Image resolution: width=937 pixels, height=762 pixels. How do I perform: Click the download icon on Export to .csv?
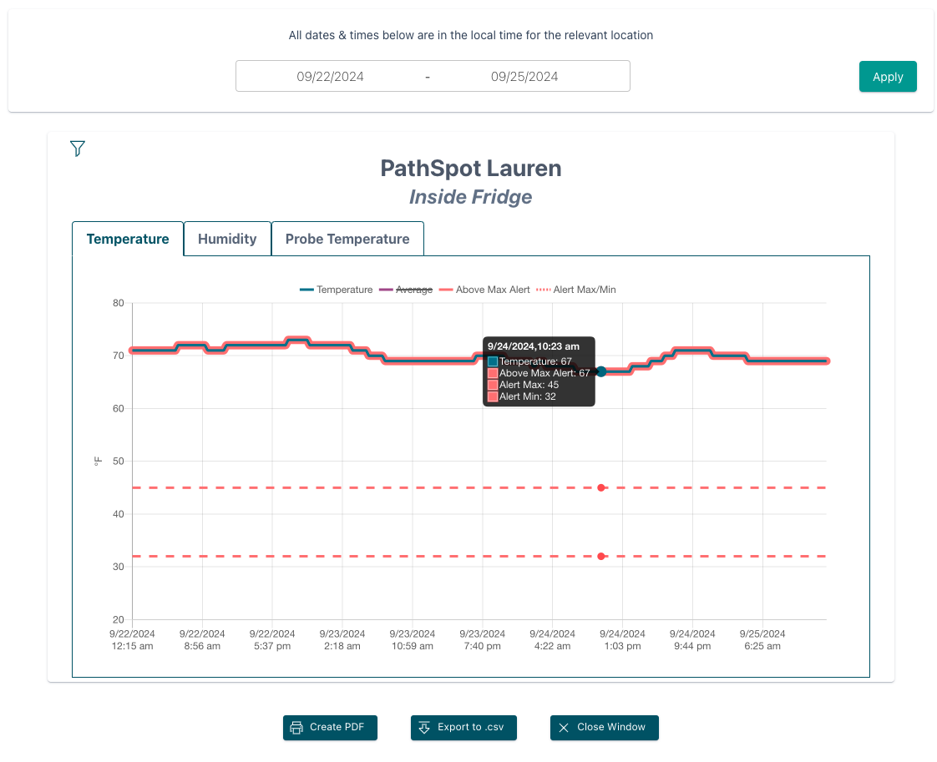tap(424, 728)
